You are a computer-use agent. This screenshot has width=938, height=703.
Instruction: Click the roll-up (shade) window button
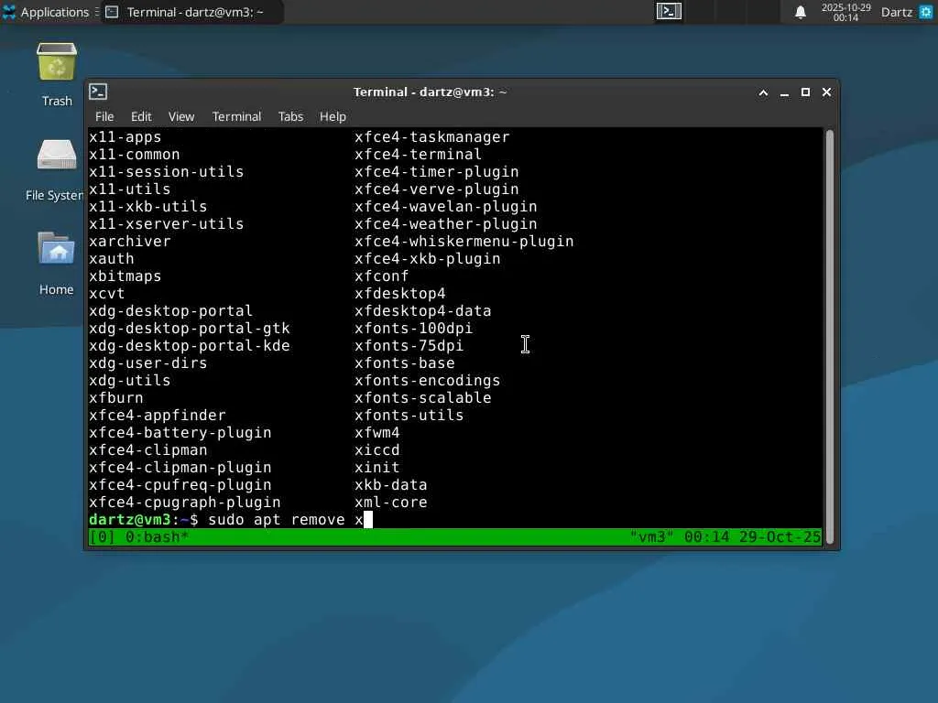(763, 92)
